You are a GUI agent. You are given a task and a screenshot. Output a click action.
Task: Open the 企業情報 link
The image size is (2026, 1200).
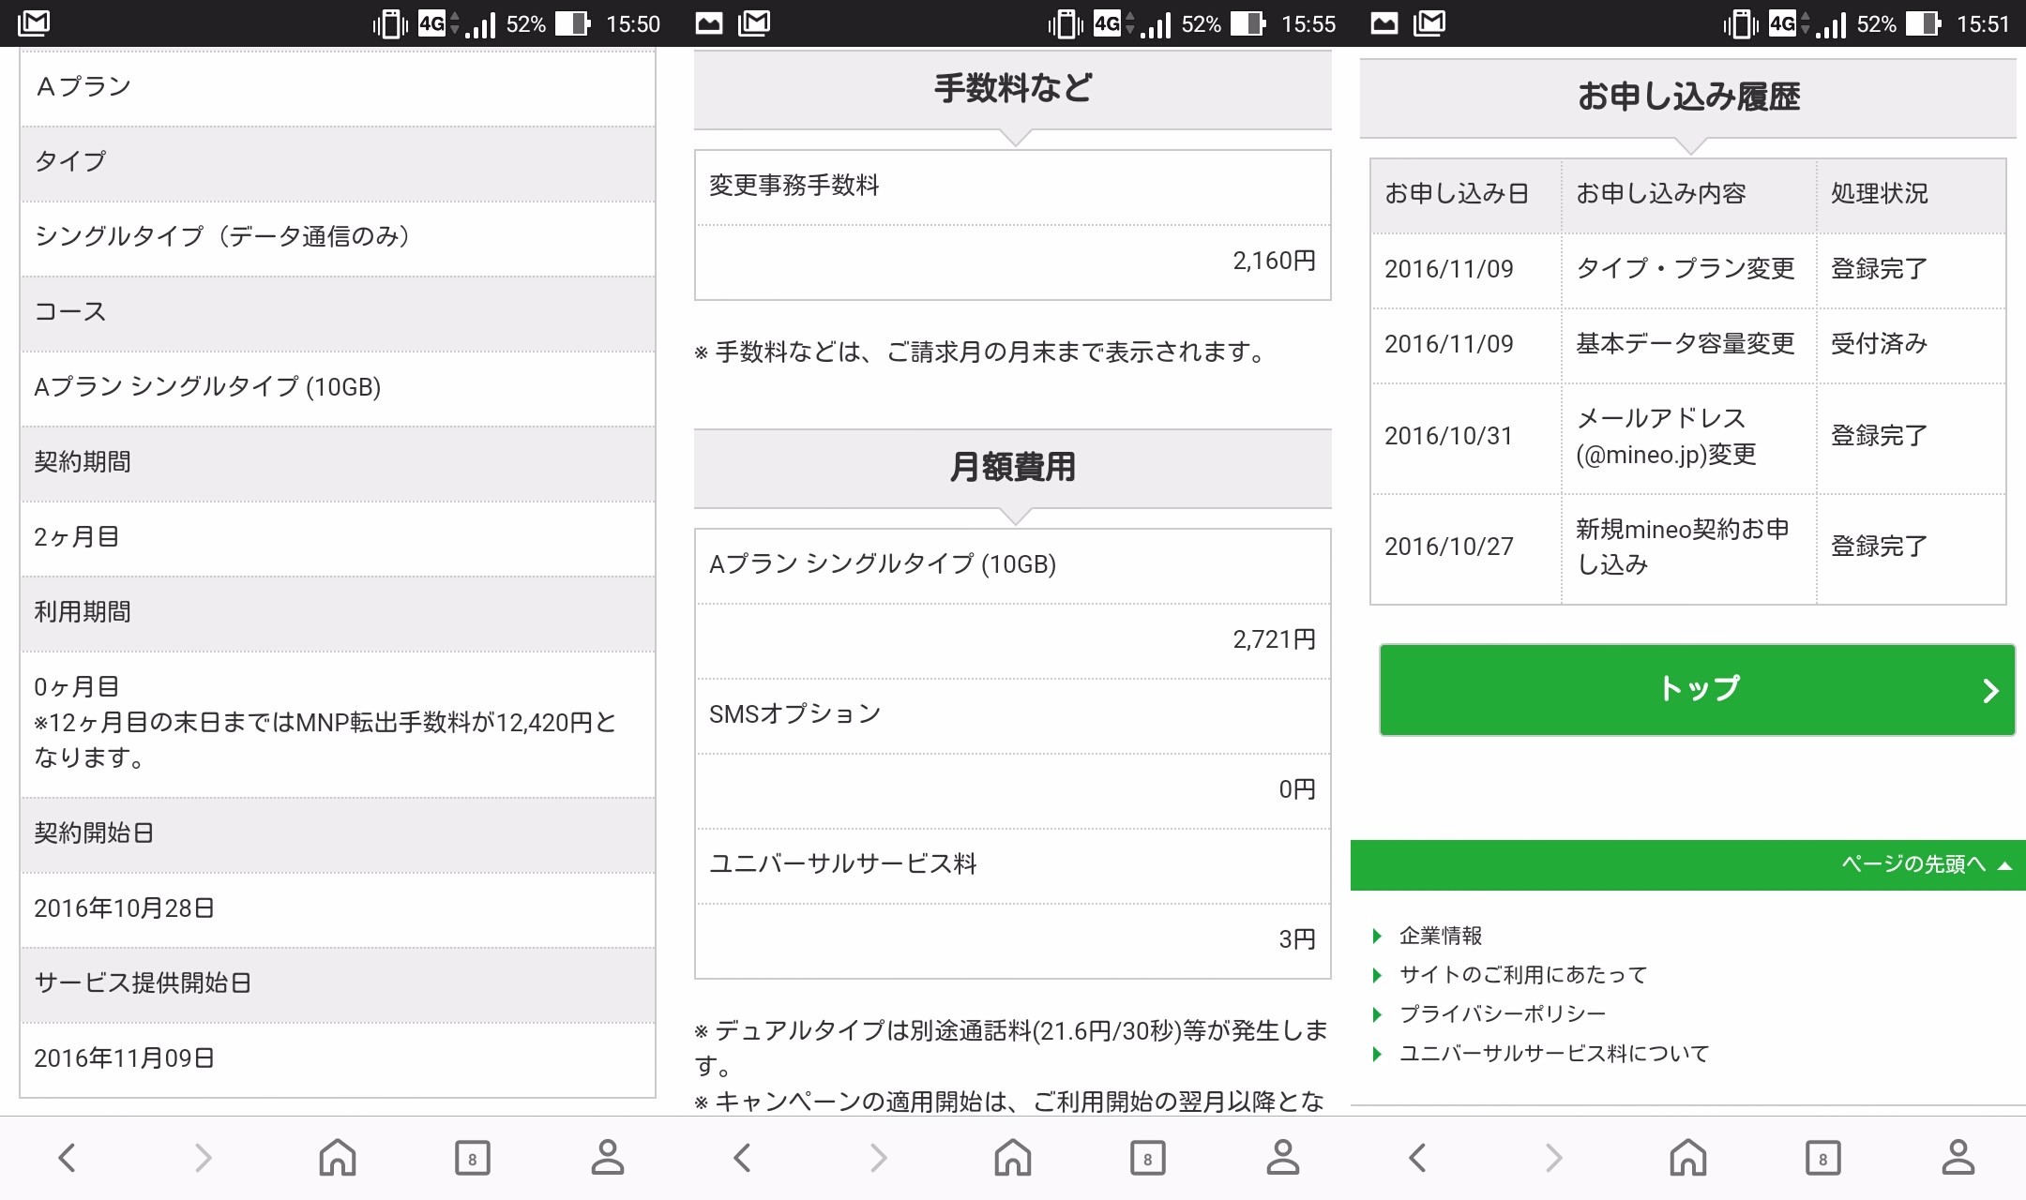pyautogui.click(x=1441, y=936)
